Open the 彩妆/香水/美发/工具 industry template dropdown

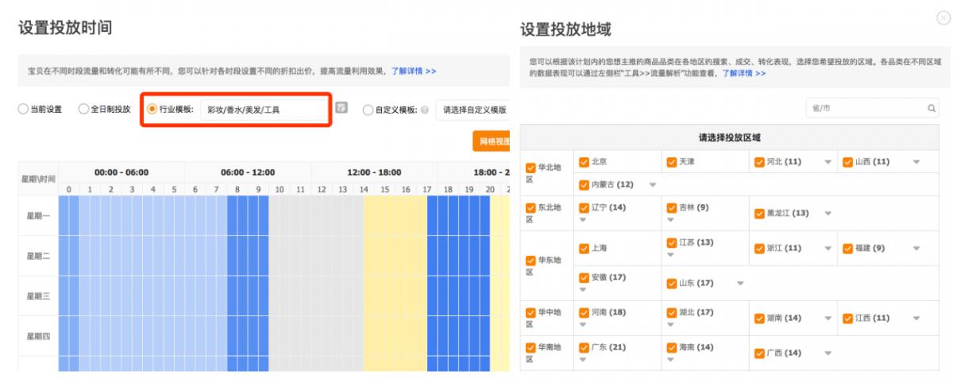tap(263, 110)
